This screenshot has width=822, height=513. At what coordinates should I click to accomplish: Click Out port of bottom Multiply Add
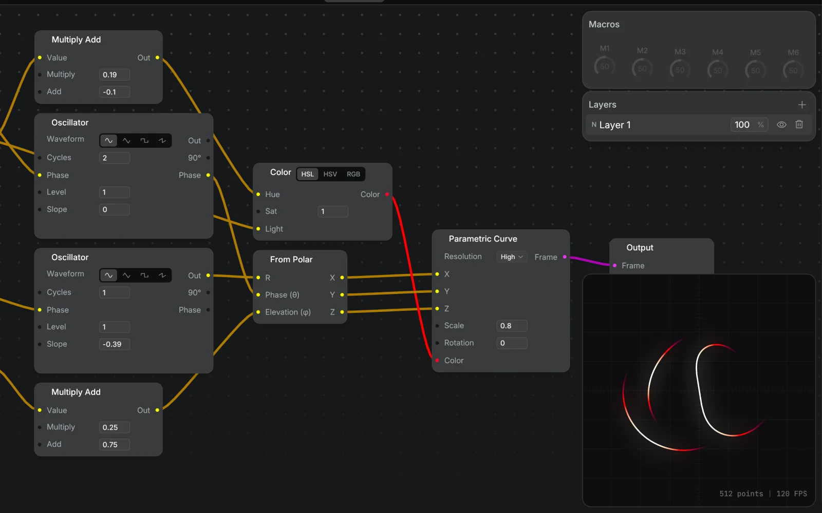click(157, 410)
